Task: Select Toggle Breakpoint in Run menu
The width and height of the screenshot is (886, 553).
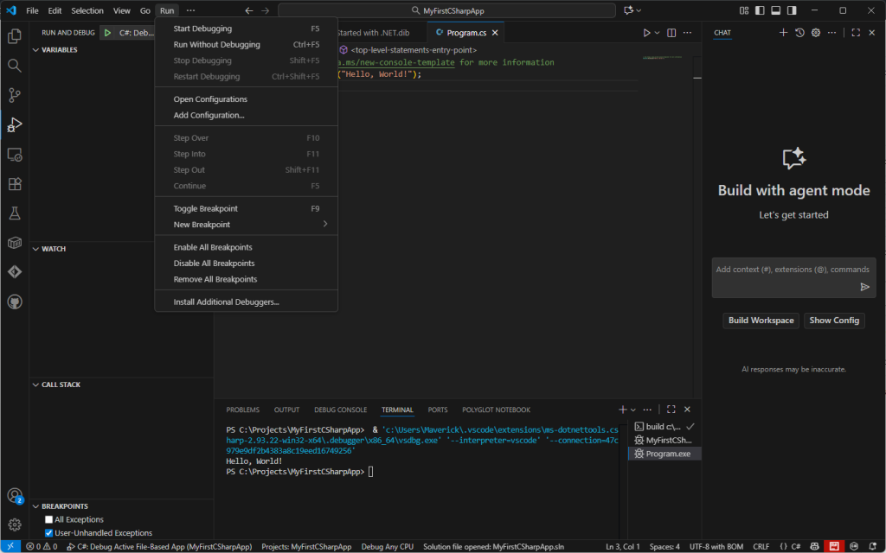Action: [x=247, y=209]
